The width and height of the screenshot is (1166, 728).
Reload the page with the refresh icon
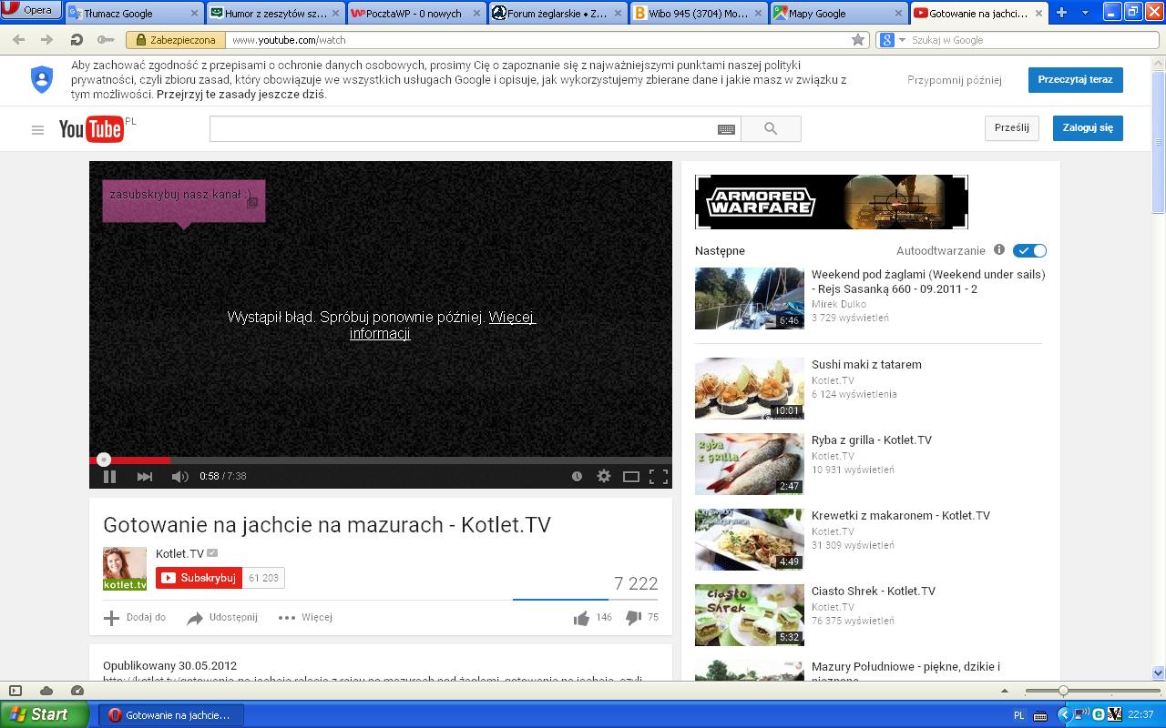pyautogui.click(x=77, y=40)
